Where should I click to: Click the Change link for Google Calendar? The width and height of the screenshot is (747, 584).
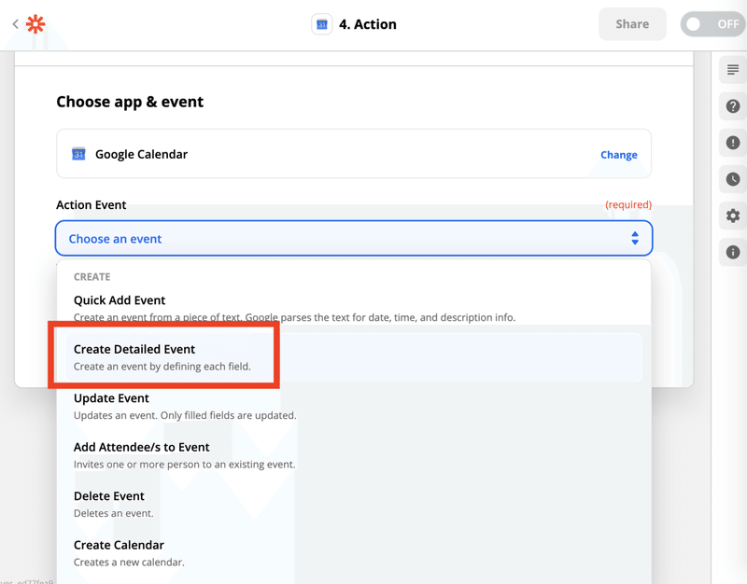(x=618, y=155)
